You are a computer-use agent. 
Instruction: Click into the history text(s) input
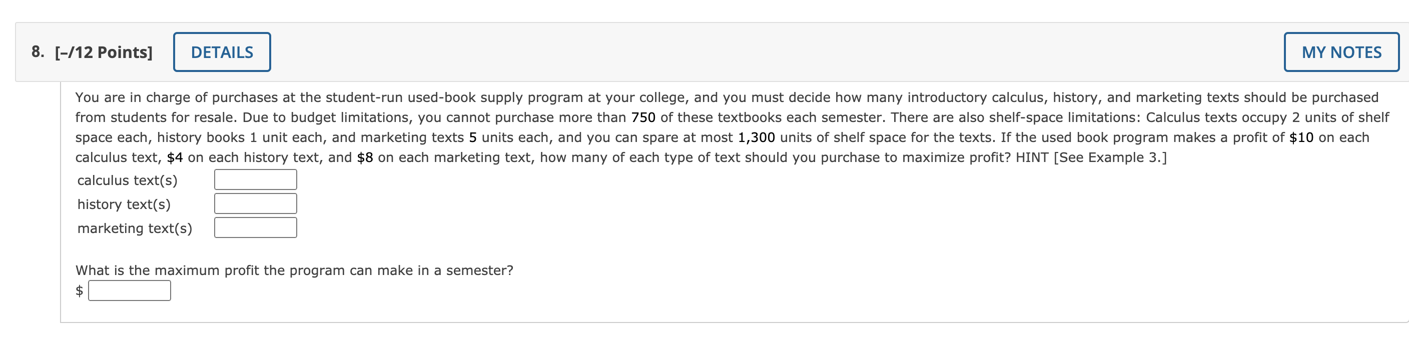(256, 203)
